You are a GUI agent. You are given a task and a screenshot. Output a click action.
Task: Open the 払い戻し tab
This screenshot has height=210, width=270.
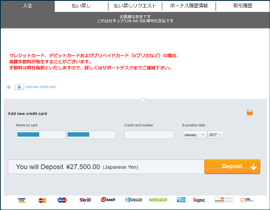[81, 6]
